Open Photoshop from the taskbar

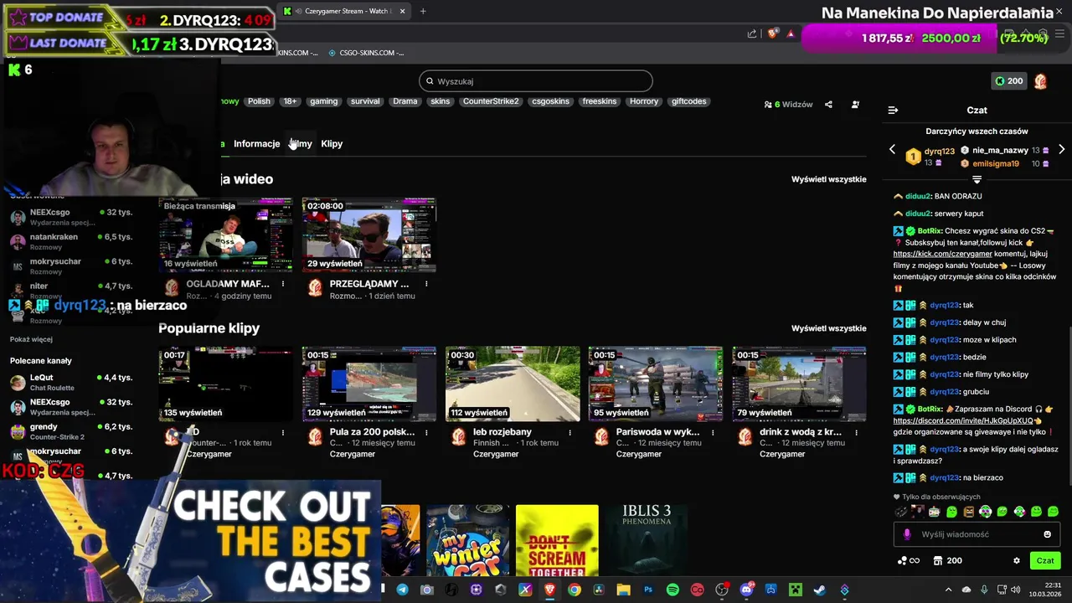[x=648, y=590]
